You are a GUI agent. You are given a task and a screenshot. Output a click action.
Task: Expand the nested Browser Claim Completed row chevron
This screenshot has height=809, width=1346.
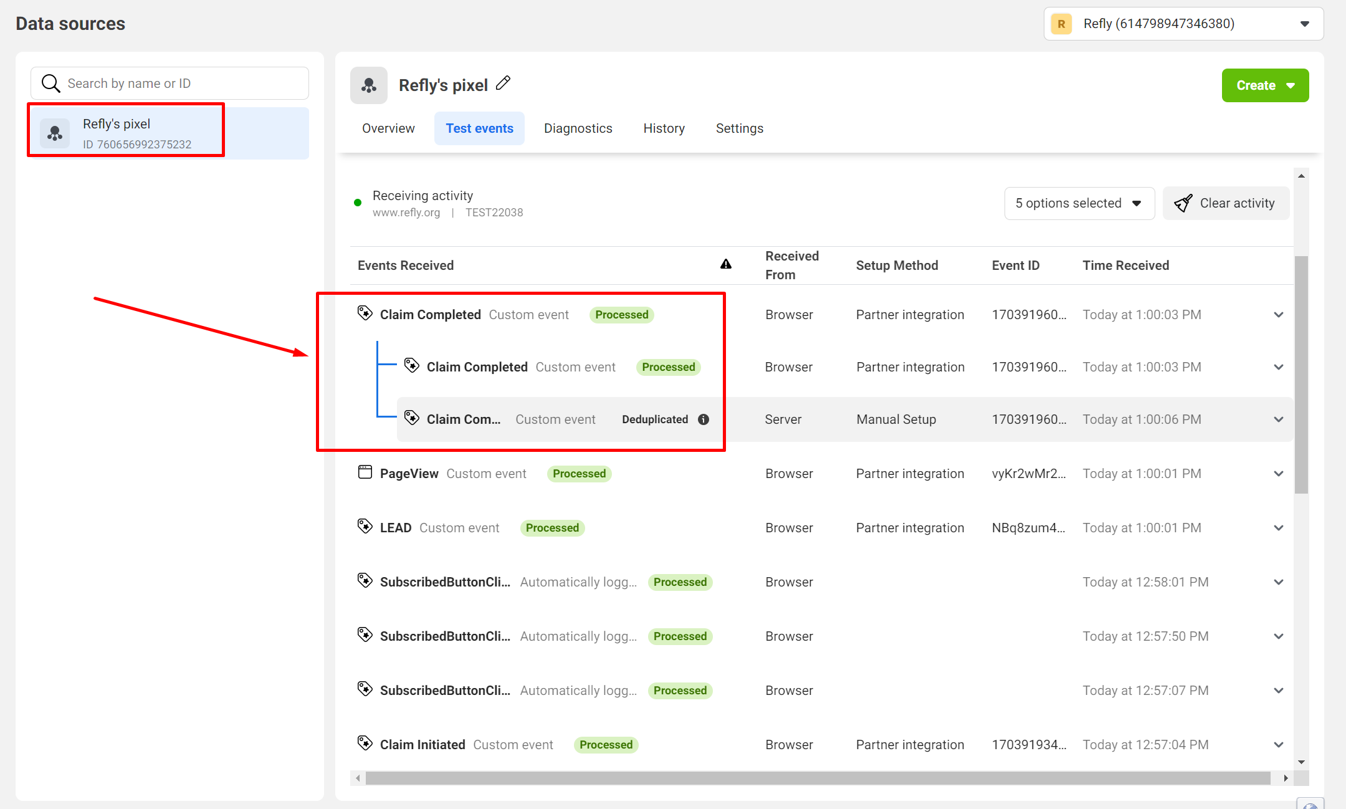coord(1279,367)
